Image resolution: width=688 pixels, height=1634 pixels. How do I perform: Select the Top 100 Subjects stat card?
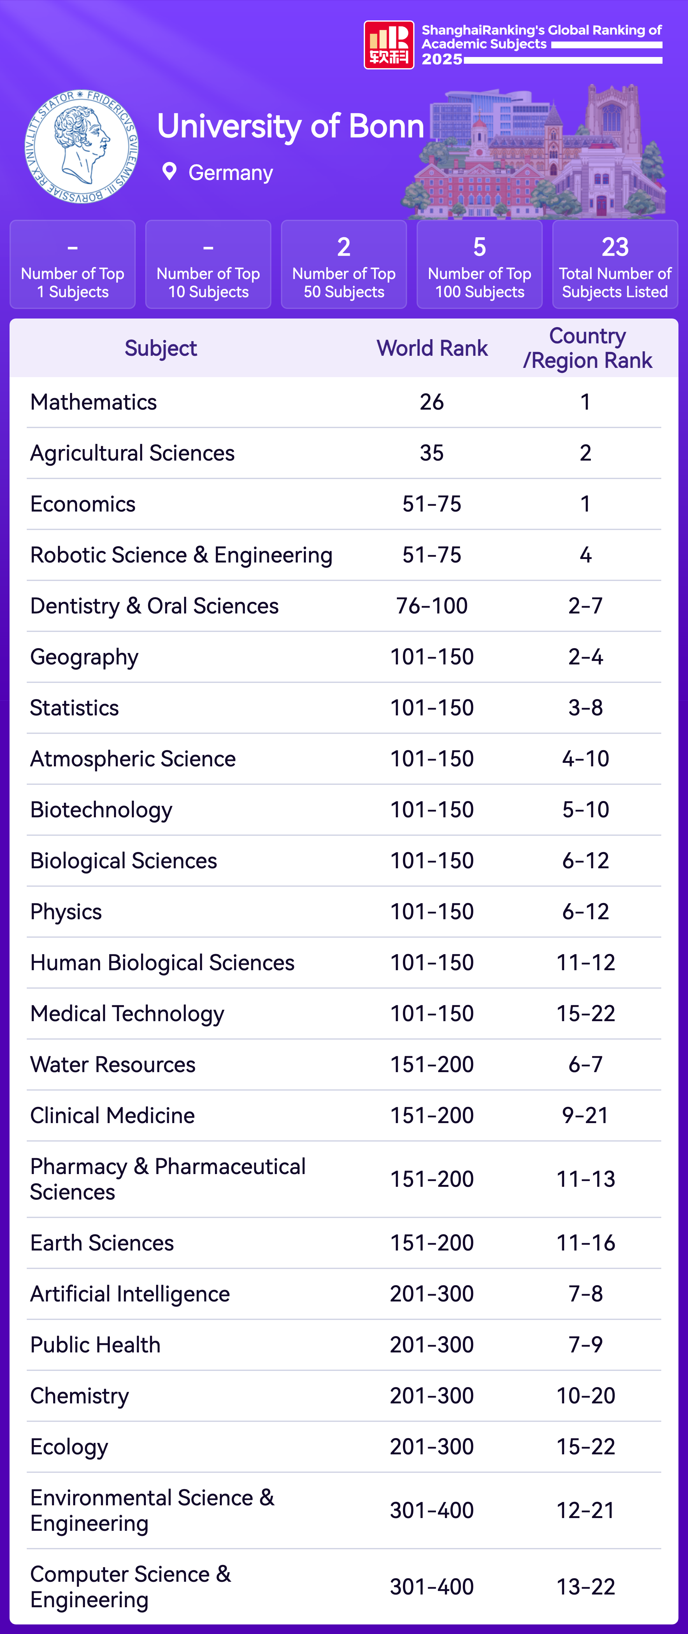point(479,264)
